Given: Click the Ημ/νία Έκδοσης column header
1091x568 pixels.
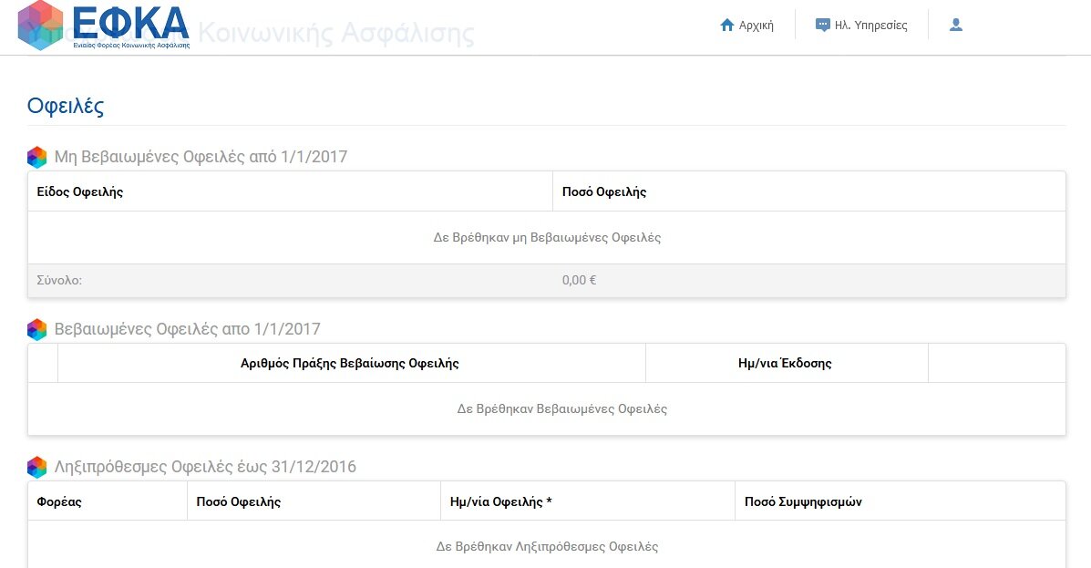Looking at the screenshot, I should click(785, 363).
